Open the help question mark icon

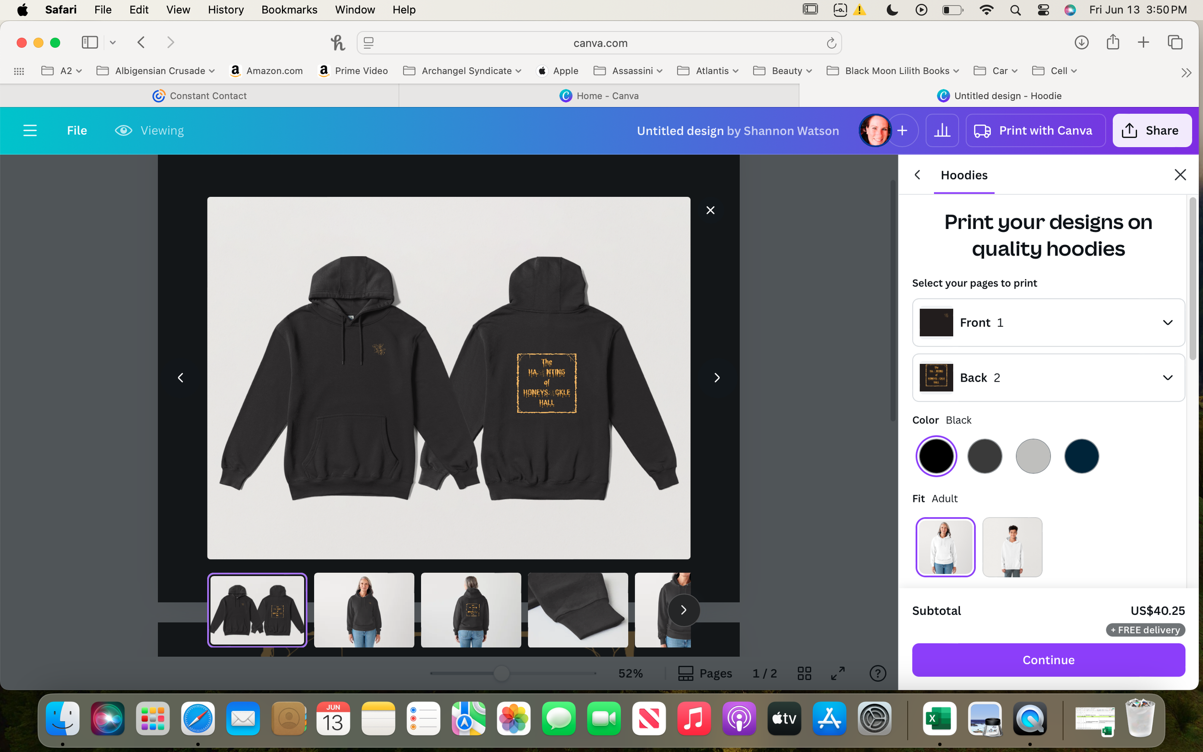[878, 674]
